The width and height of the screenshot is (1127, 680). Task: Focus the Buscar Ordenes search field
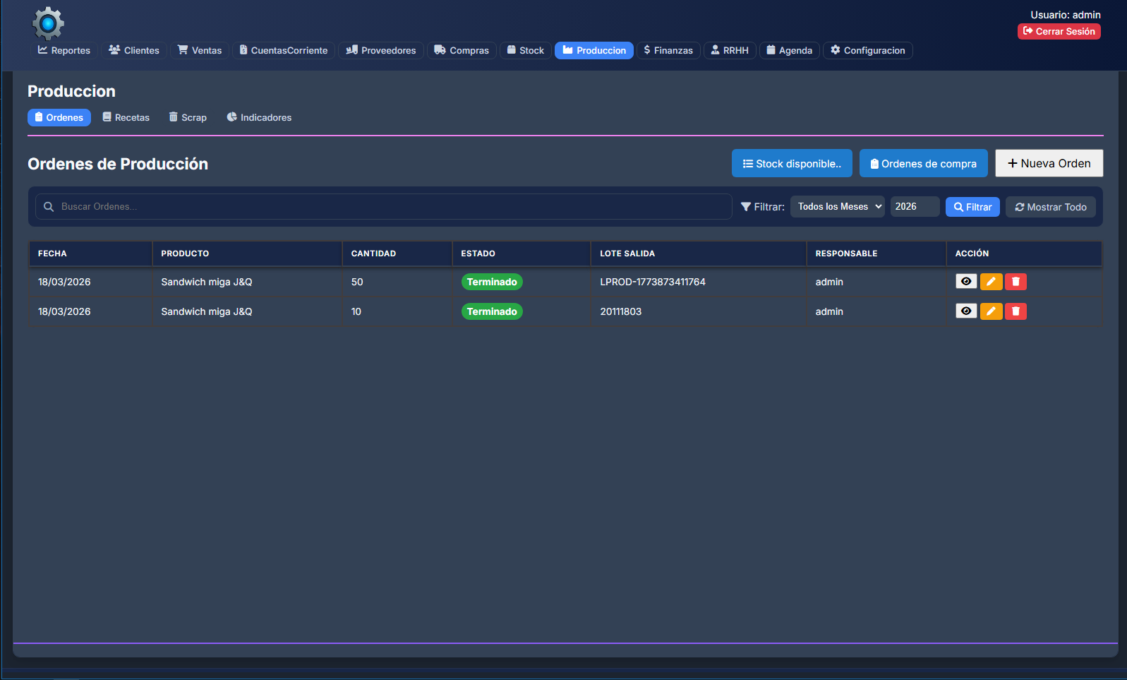click(384, 207)
